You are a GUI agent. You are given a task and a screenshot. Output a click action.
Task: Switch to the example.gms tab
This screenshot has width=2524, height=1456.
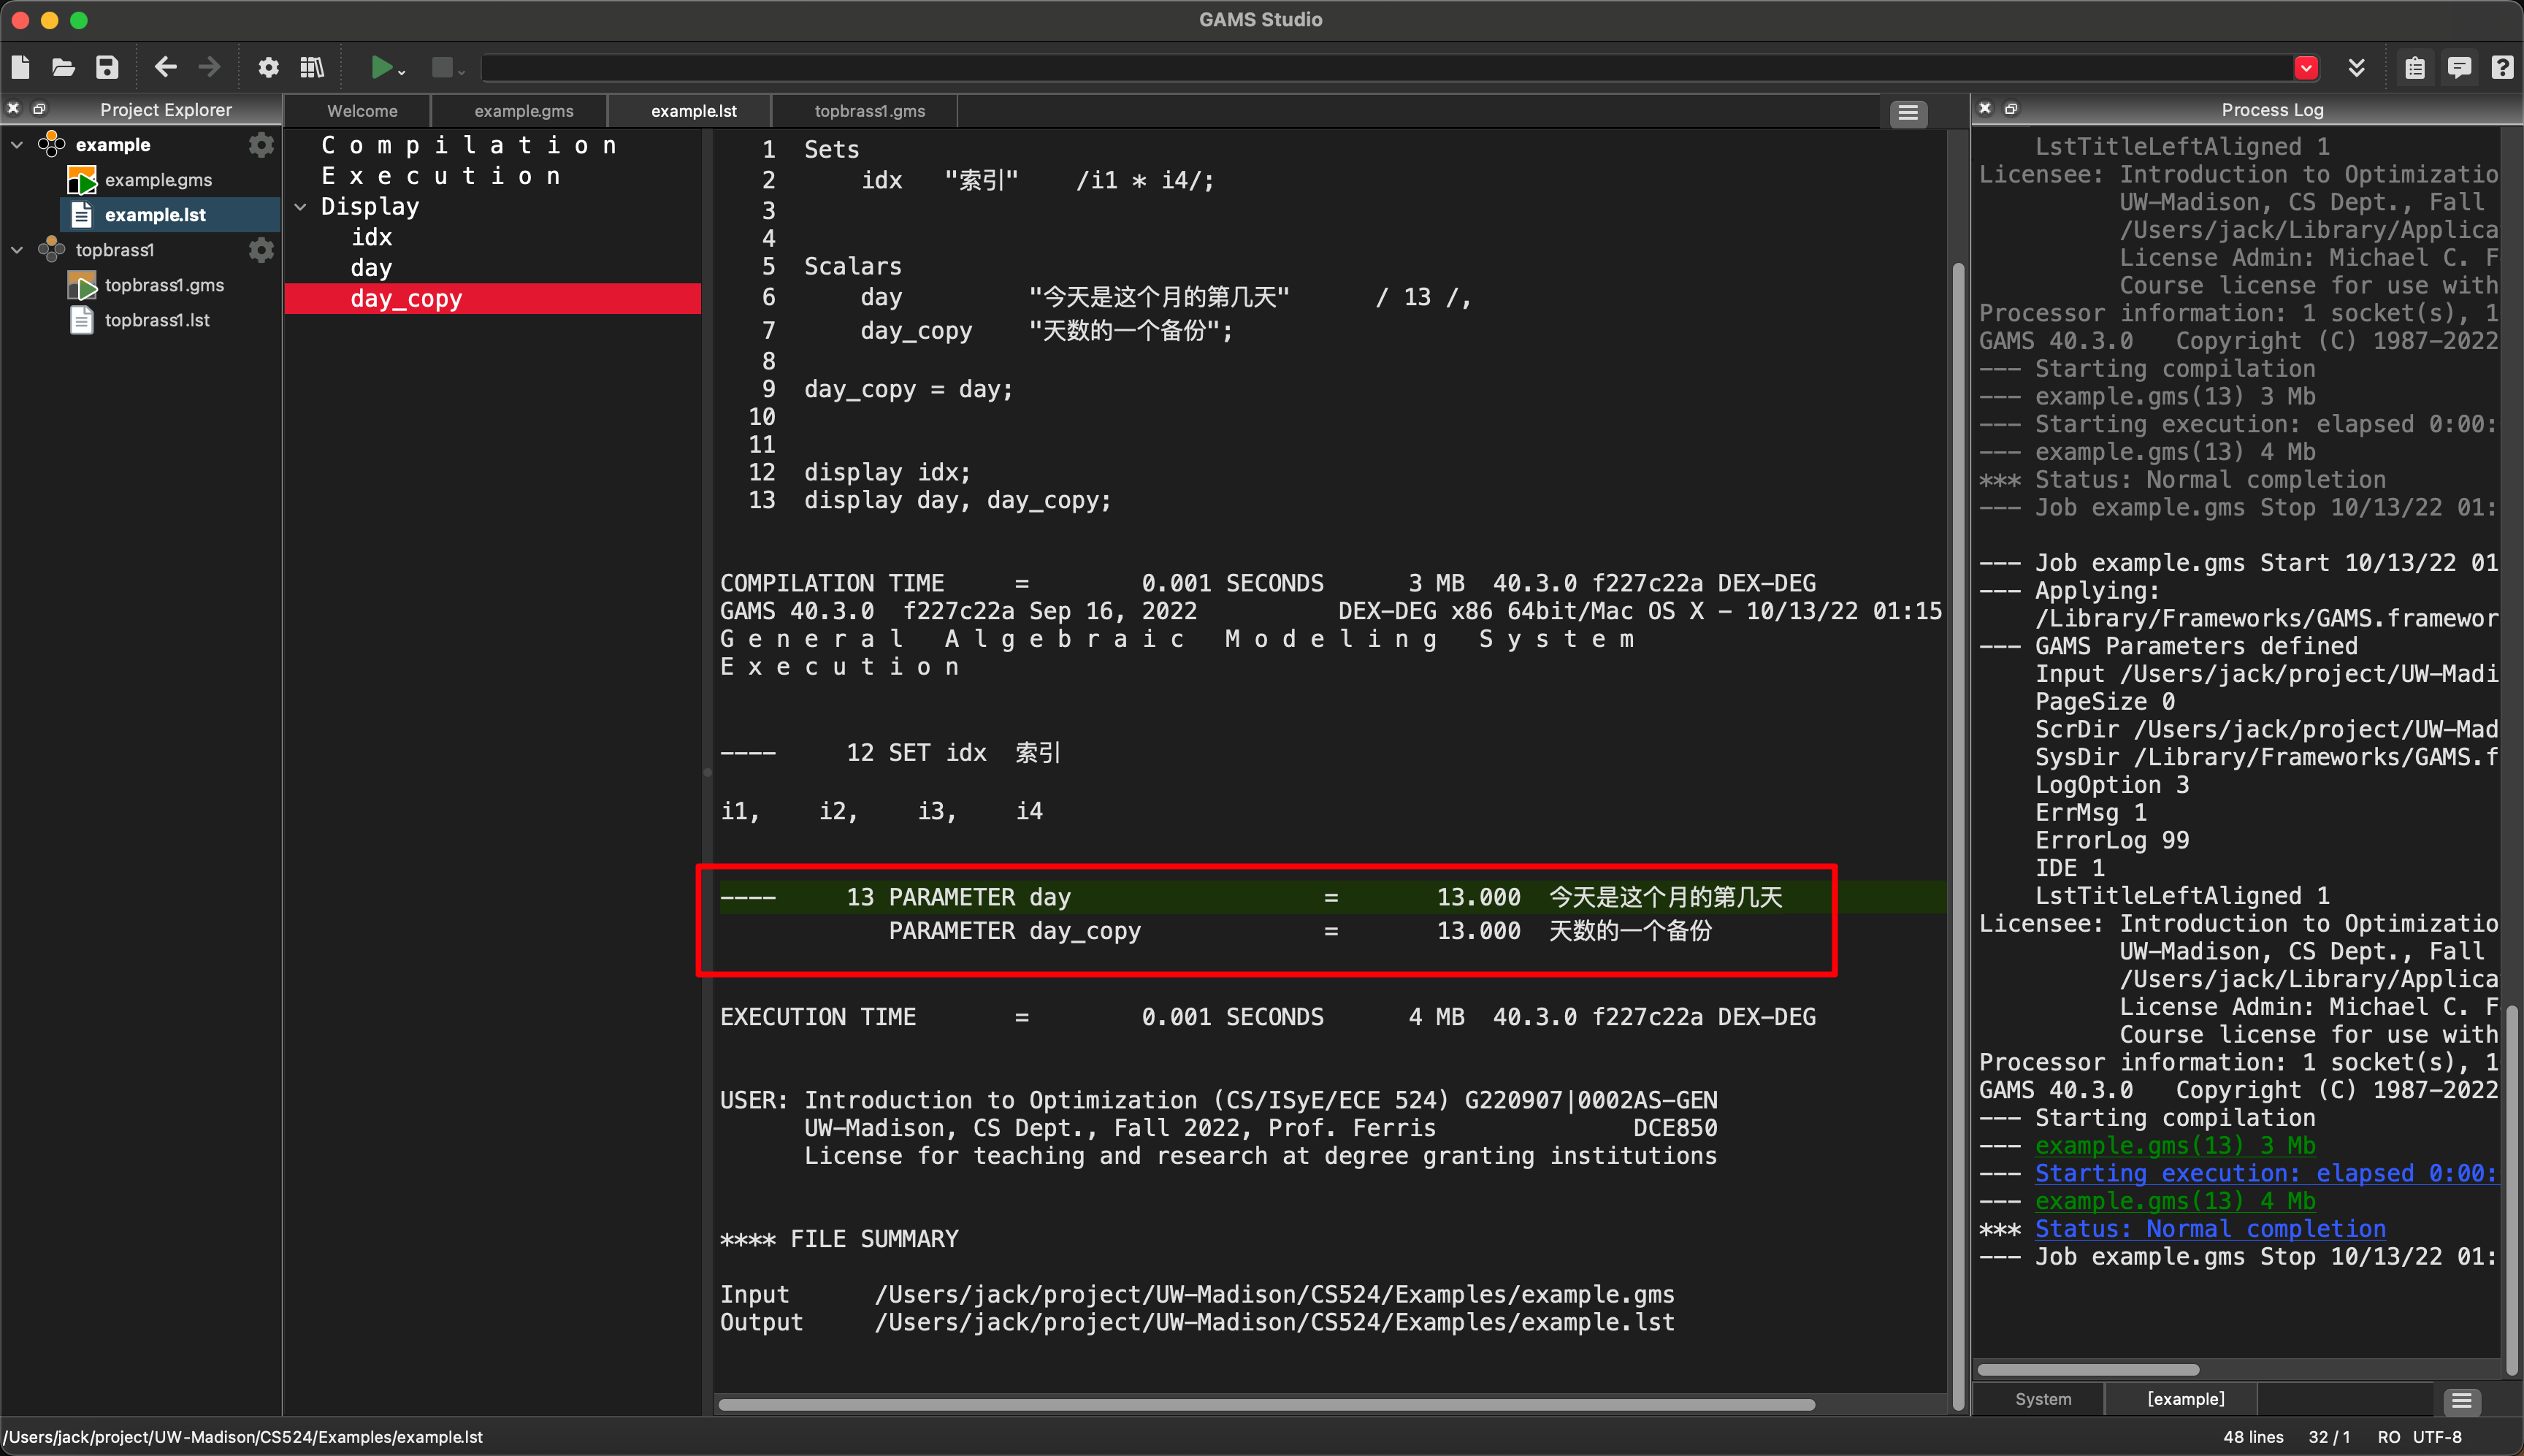[x=523, y=111]
